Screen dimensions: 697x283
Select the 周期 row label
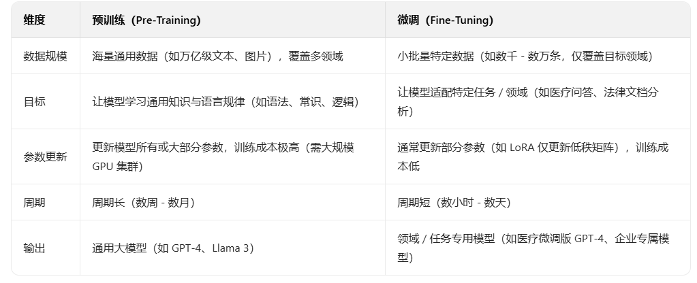point(34,203)
